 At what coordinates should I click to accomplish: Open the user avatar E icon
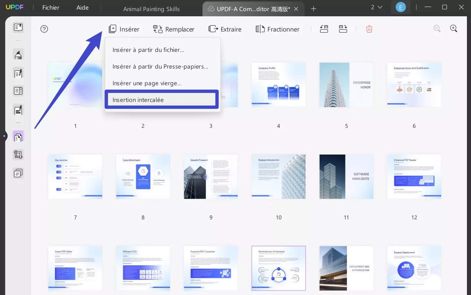[400, 7]
